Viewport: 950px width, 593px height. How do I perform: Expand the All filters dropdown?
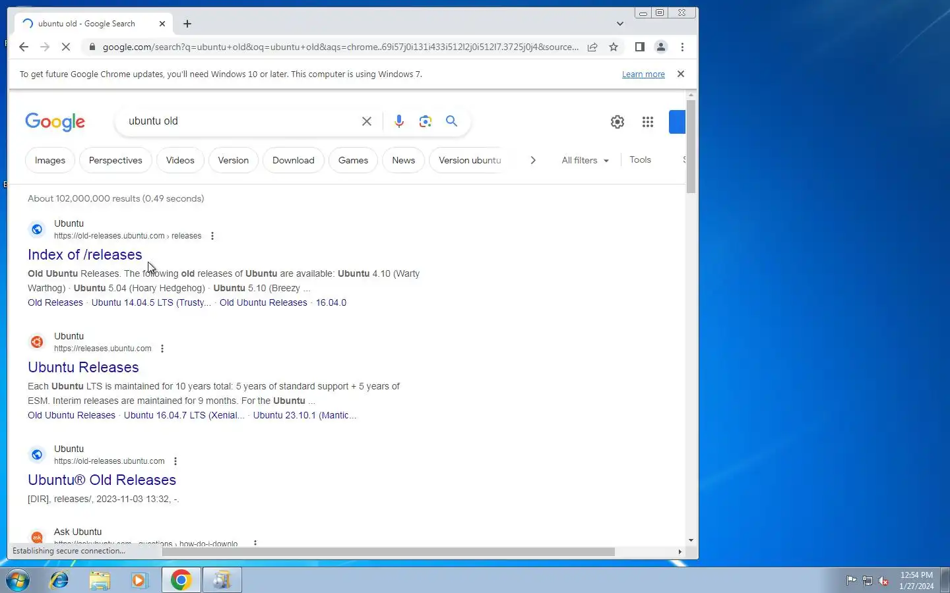(585, 160)
